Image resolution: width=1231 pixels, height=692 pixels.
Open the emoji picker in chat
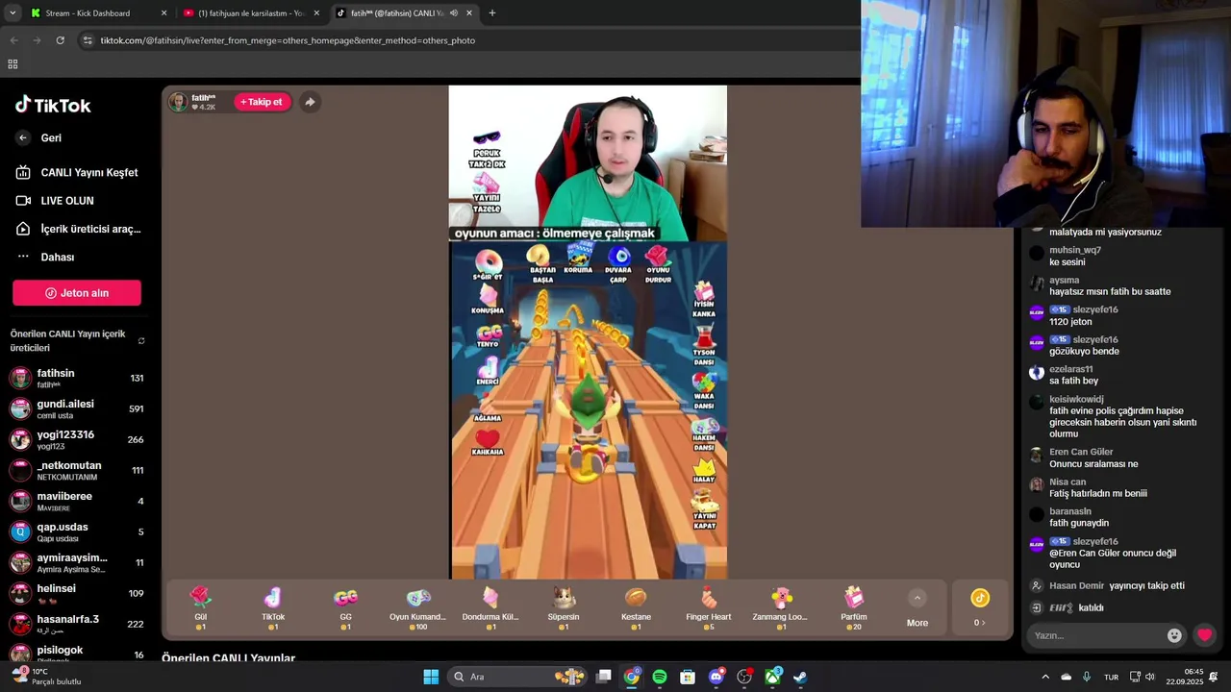tap(1174, 635)
